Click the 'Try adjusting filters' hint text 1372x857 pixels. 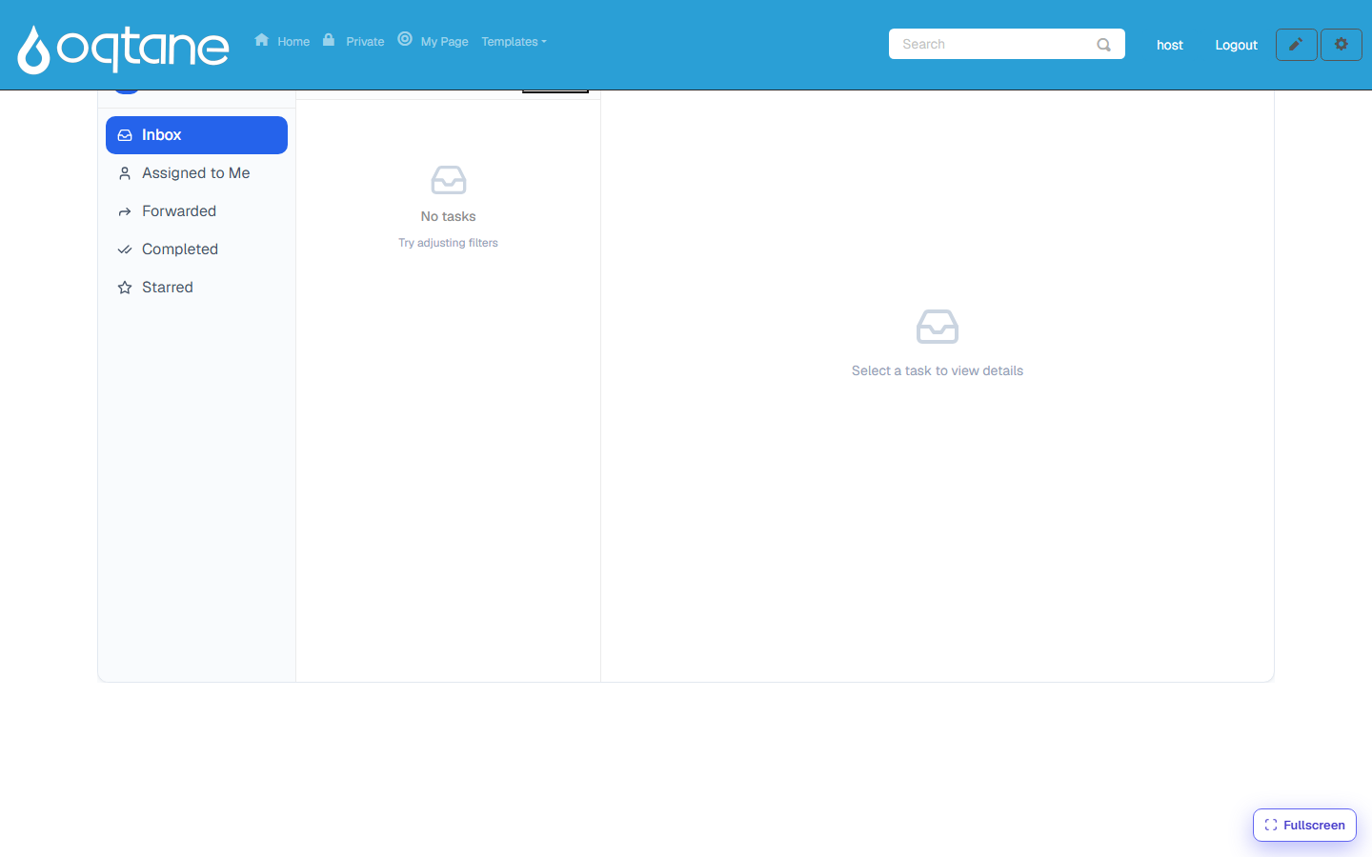coord(448,243)
